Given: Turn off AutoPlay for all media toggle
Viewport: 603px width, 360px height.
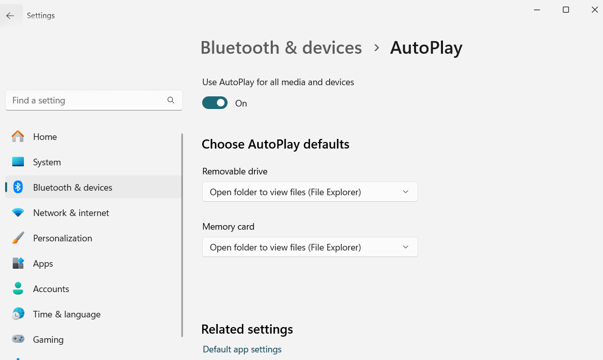Looking at the screenshot, I should point(214,103).
